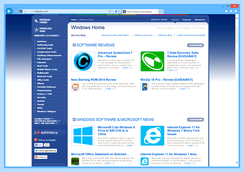Open a new blank tab
Image resolution: width=244 pixels, height=172 pixels.
[161, 12]
